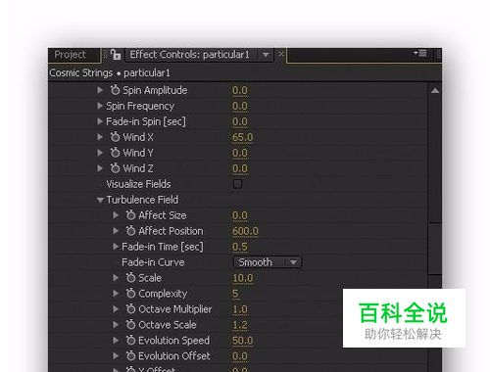Image resolution: width=490 pixels, height=372 pixels.
Task: Click the Fade-in Time value 0.5
Action: click(x=240, y=247)
